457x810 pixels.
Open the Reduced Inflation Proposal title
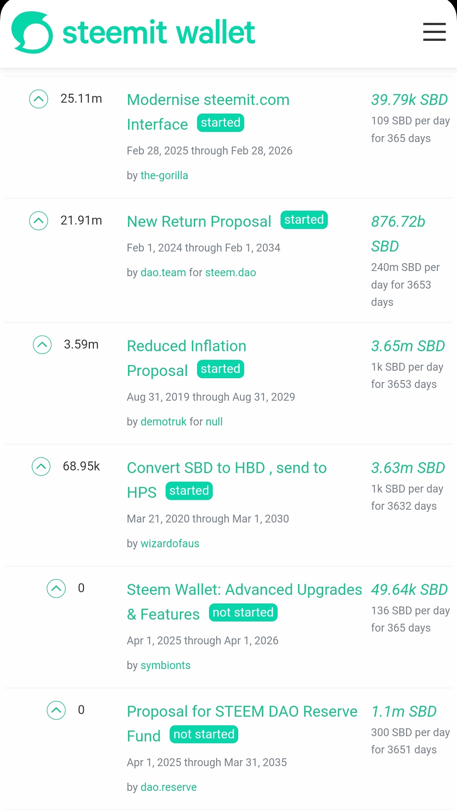187,346
